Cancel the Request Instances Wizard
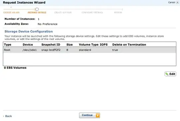Image resolution: width=180 pixels, height=121 pixels. [172, 2]
